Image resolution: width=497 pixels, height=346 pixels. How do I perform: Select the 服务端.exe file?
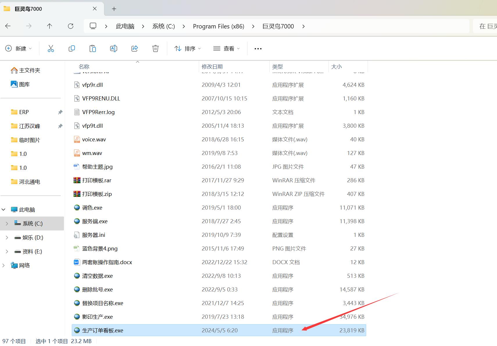click(95, 221)
